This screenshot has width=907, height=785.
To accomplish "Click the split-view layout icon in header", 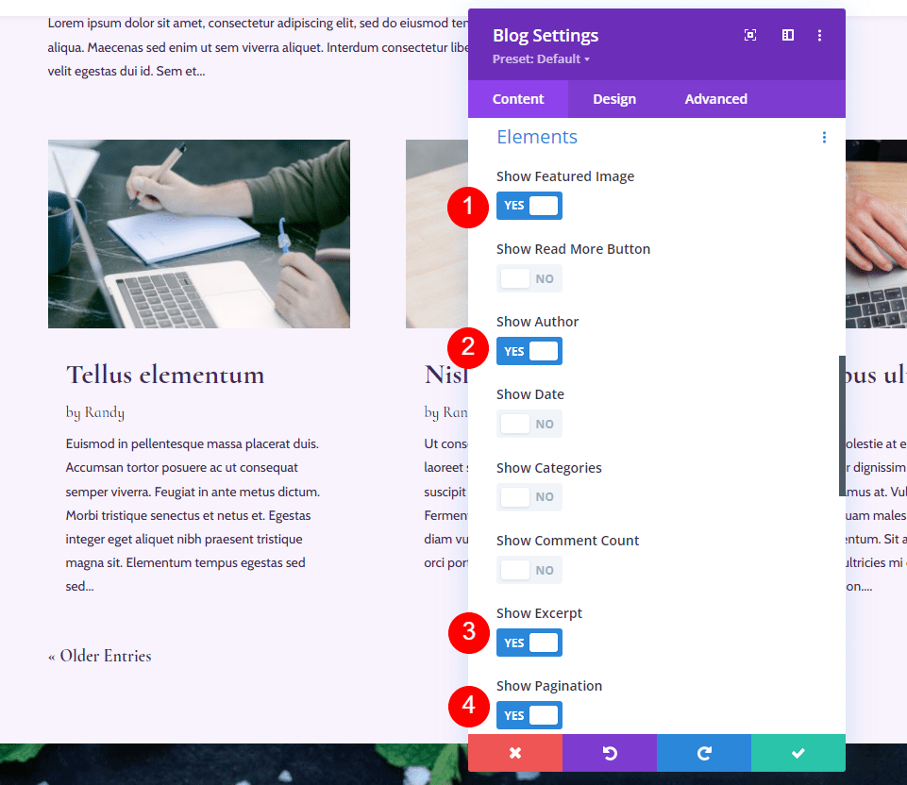I will (787, 35).
